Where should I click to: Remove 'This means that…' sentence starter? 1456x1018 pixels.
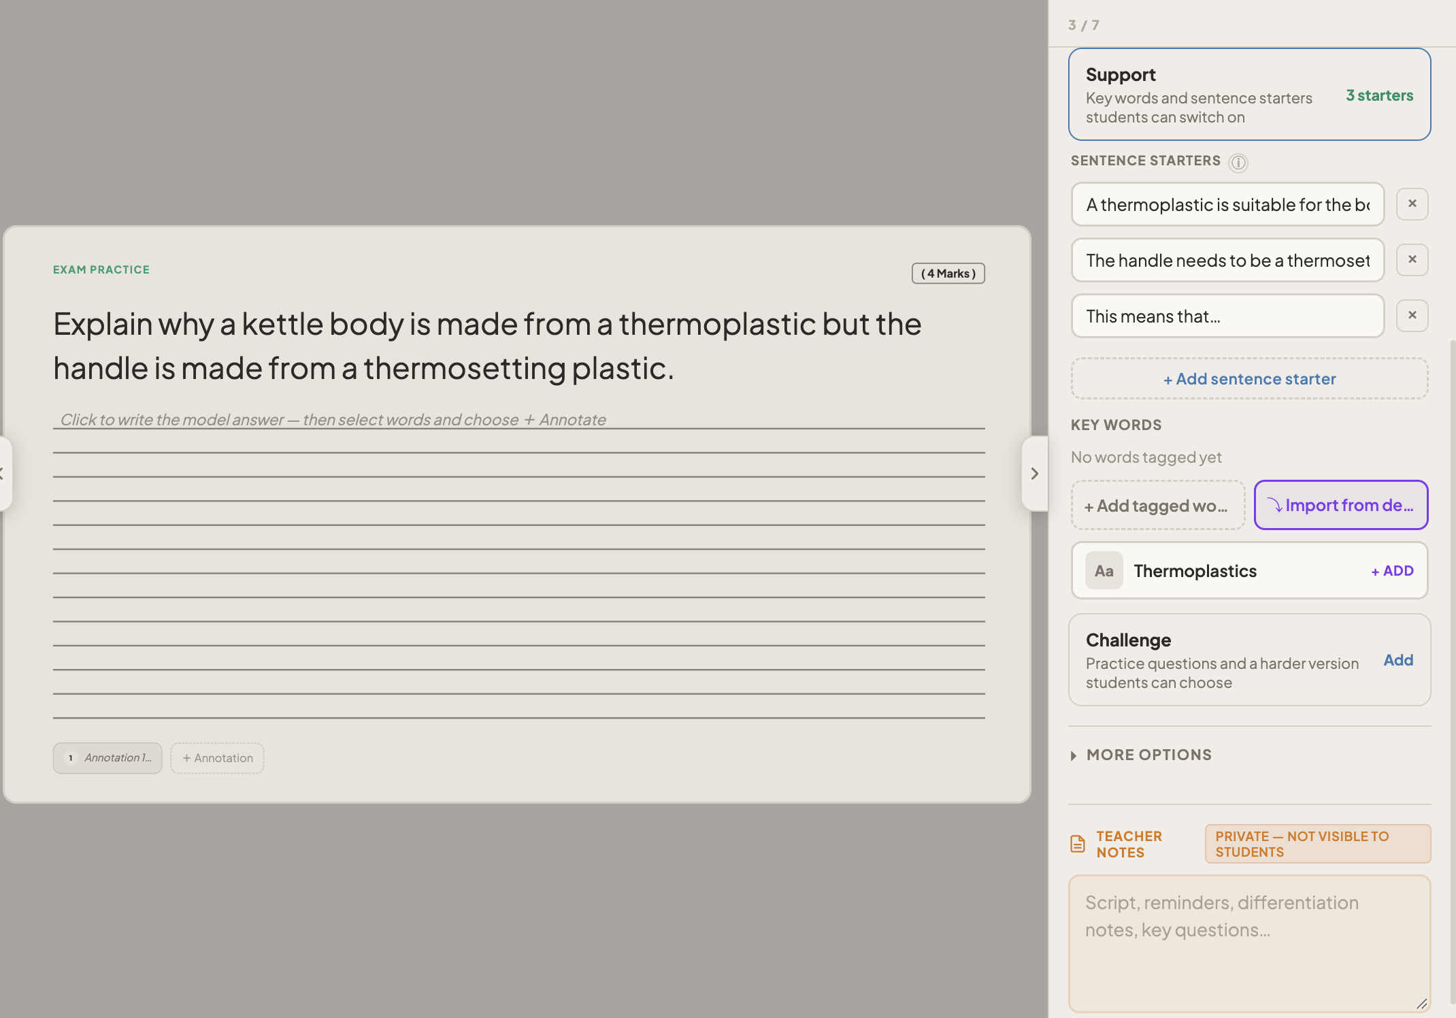coord(1412,315)
